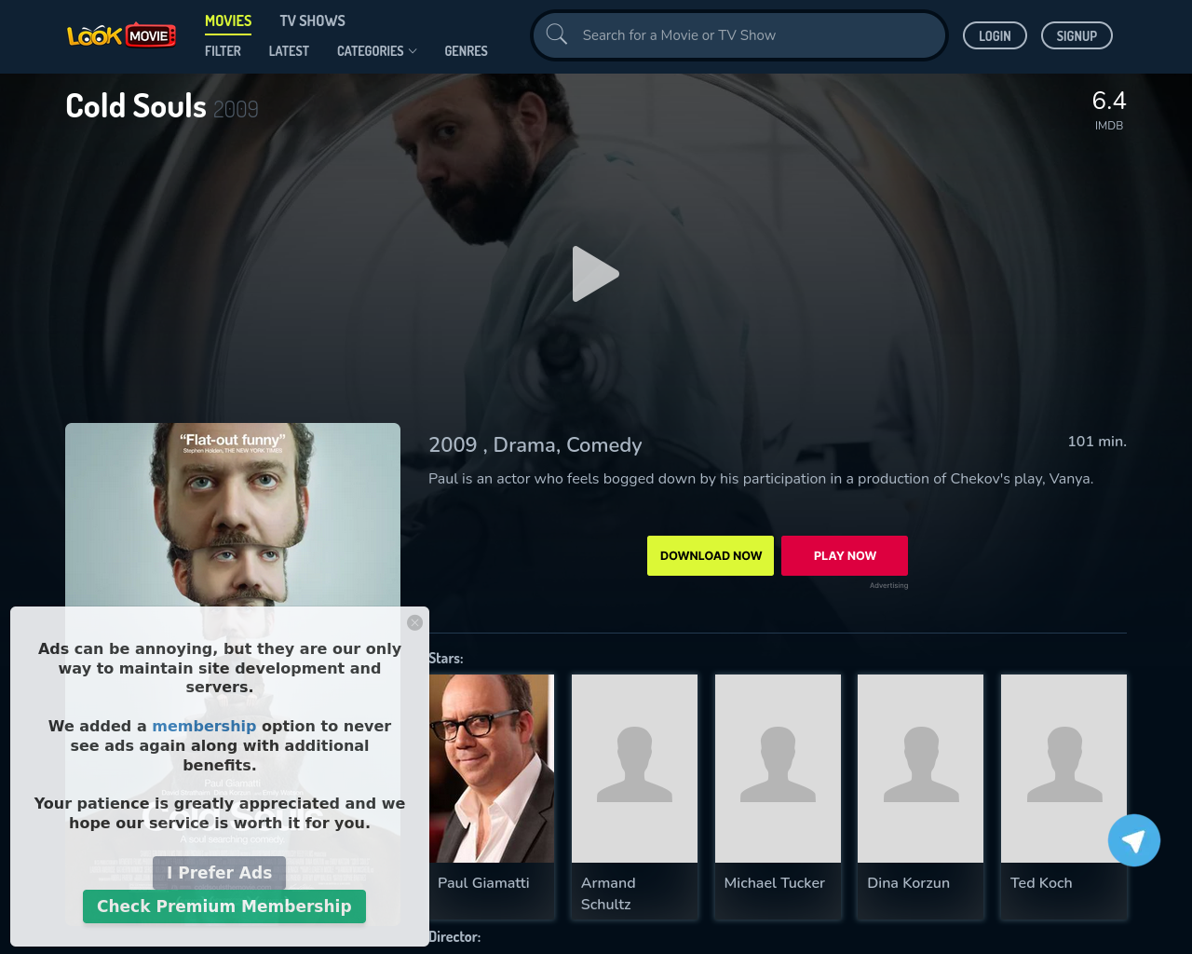The height and width of the screenshot is (954, 1192).
Task: Focus the movie search field
Action: point(739,35)
